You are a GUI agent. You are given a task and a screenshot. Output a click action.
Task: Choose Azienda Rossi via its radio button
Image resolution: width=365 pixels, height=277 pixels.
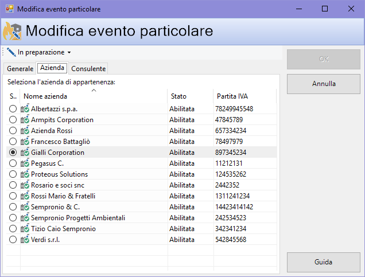click(x=13, y=131)
